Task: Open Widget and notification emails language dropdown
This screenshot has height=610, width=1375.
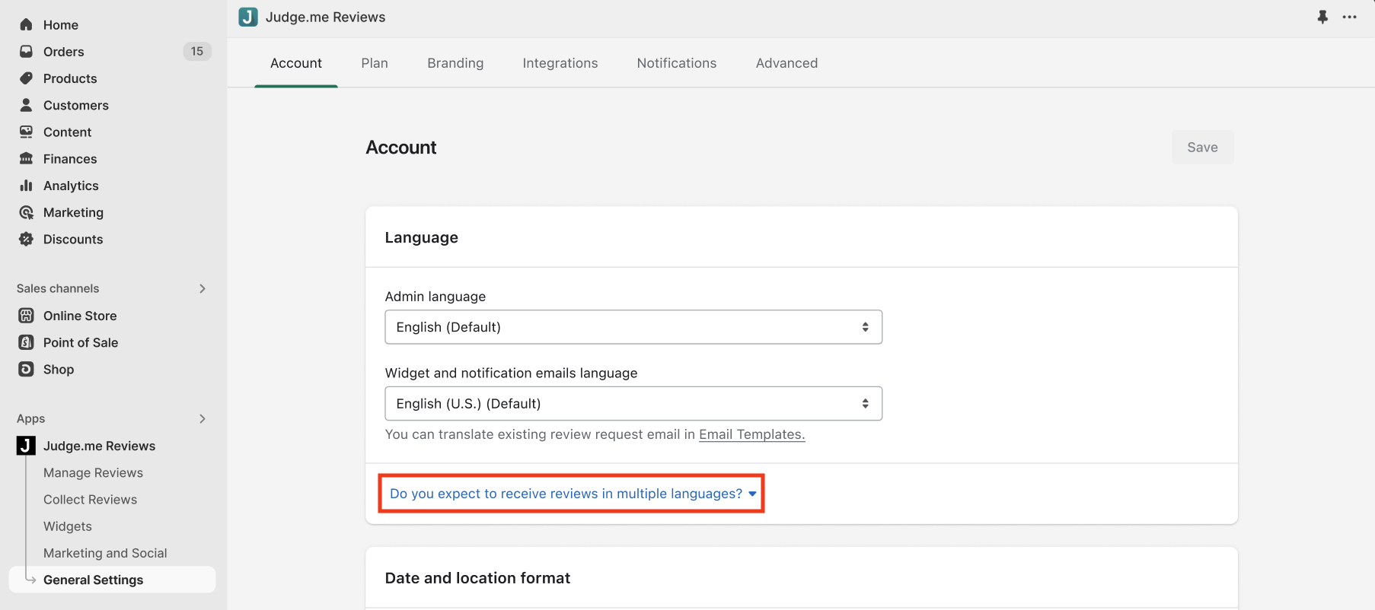Action: 633,404
